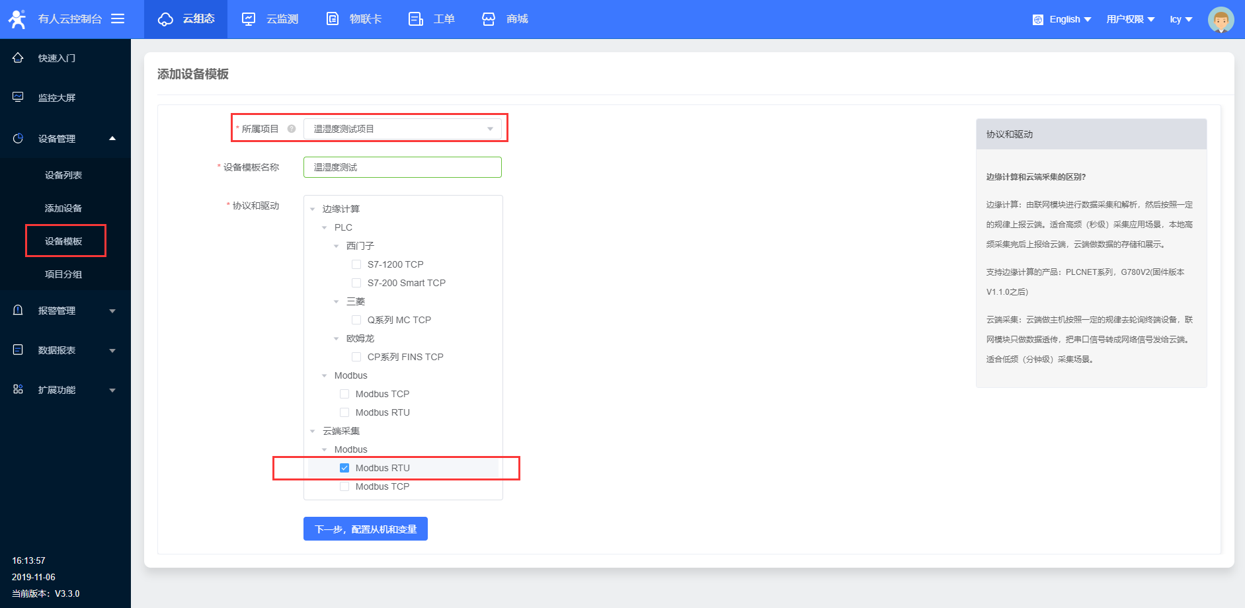This screenshot has height=608, width=1245.
Task: Open 快速入门 in the sidebar
Action: pyautogui.click(x=65, y=58)
